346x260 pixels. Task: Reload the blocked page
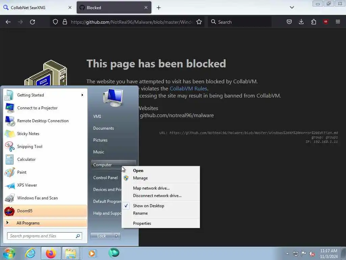pyautogui.click(x=32, y=22)
